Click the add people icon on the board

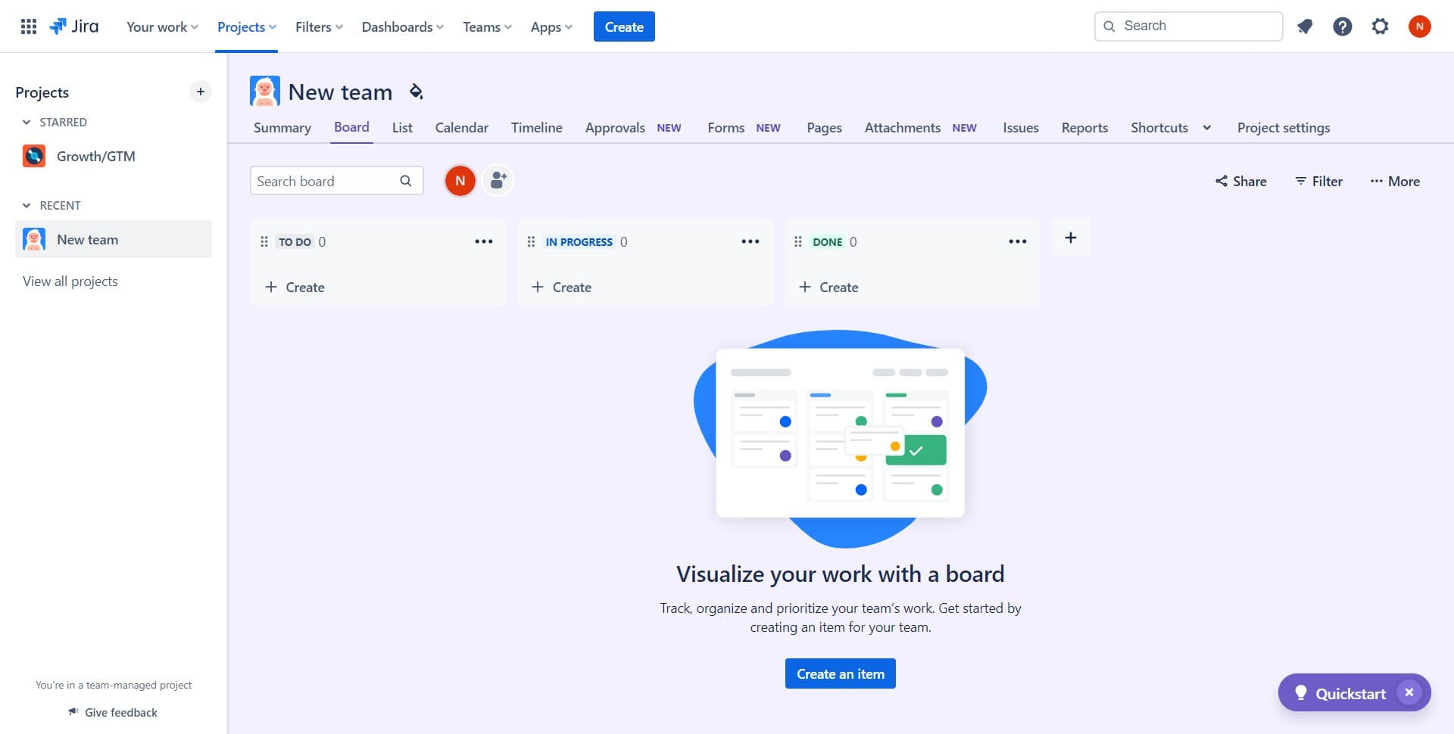pyautogui.click(x=498, y=180)
